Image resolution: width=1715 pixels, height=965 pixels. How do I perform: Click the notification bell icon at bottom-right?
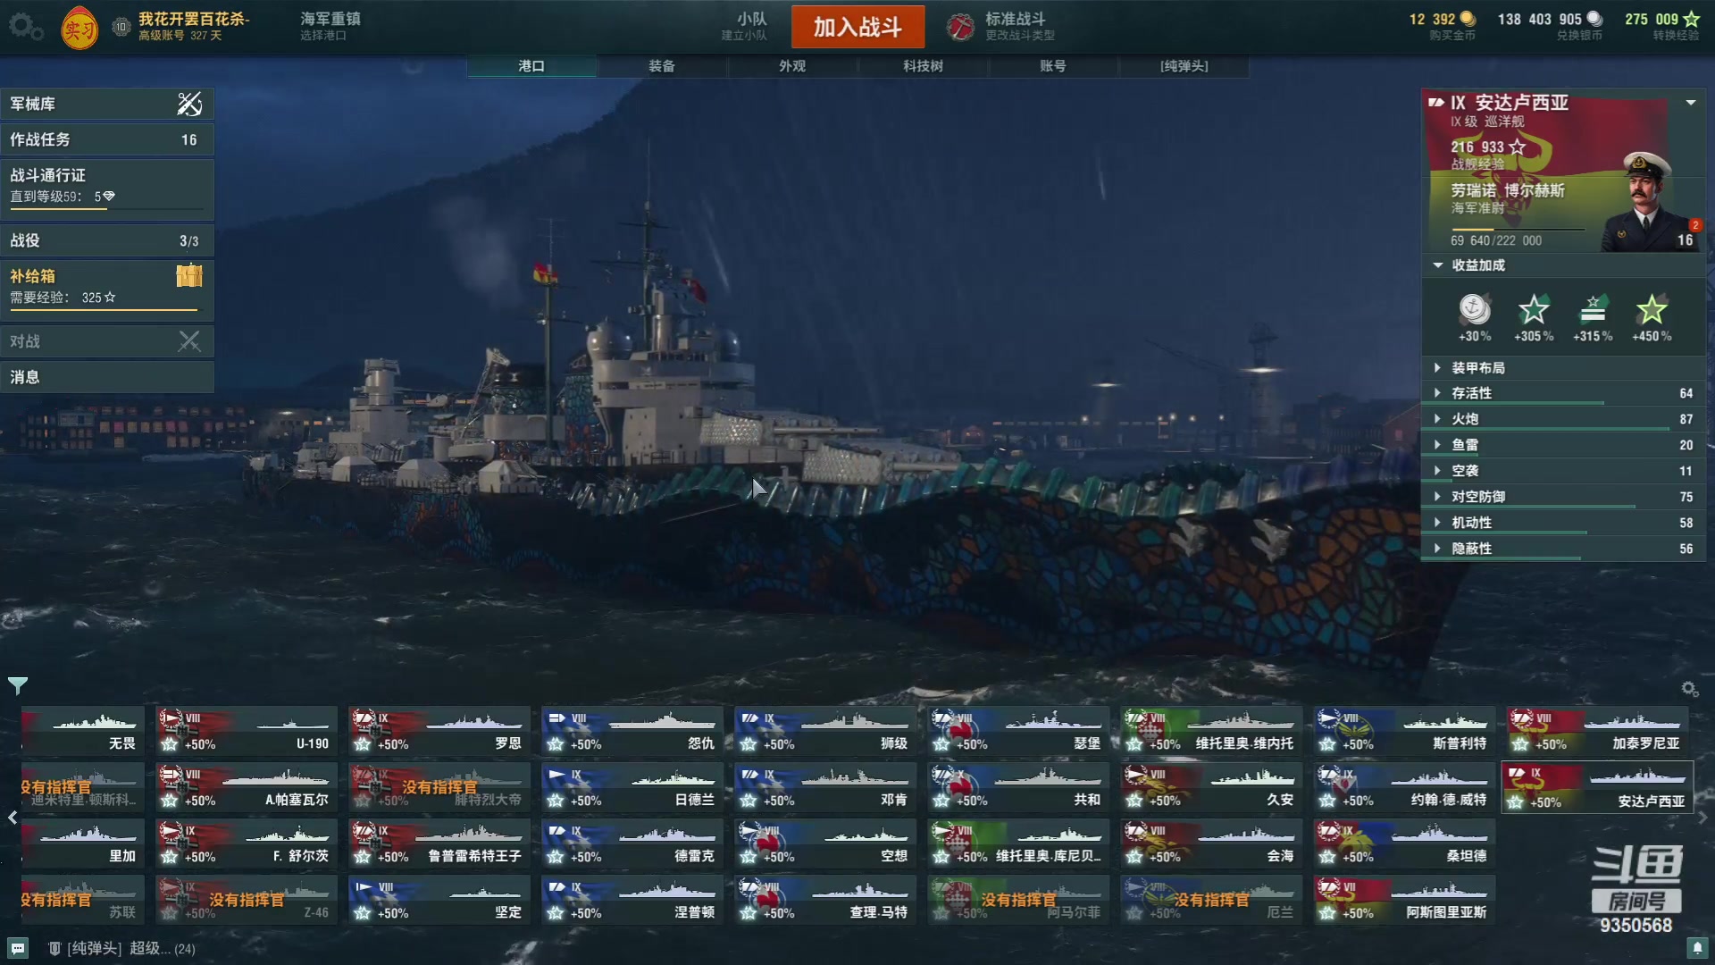click(1696, 947)
